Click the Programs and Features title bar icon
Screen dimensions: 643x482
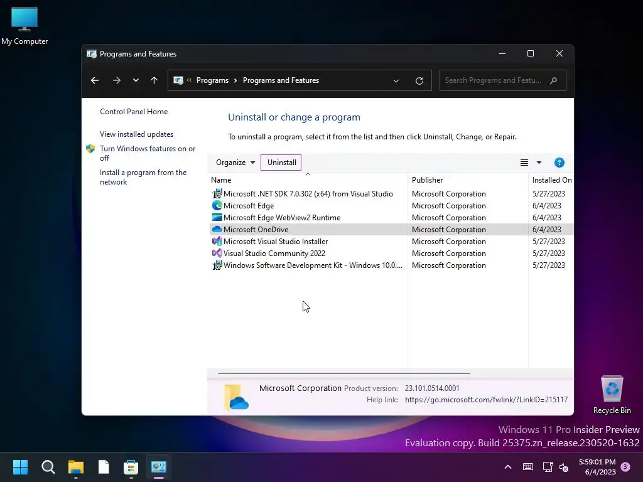(92, 54)
